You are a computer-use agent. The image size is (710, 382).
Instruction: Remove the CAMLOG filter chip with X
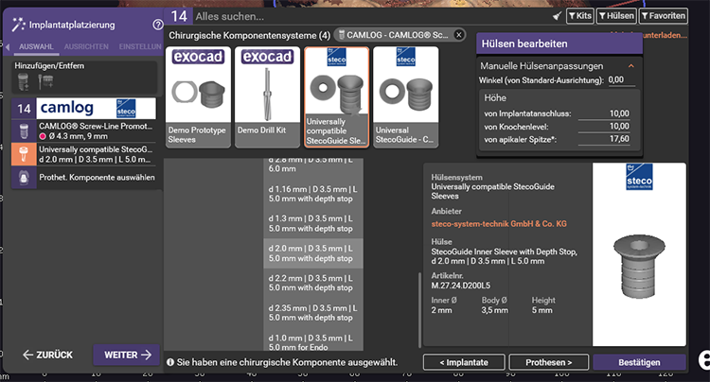click(459, 35)
